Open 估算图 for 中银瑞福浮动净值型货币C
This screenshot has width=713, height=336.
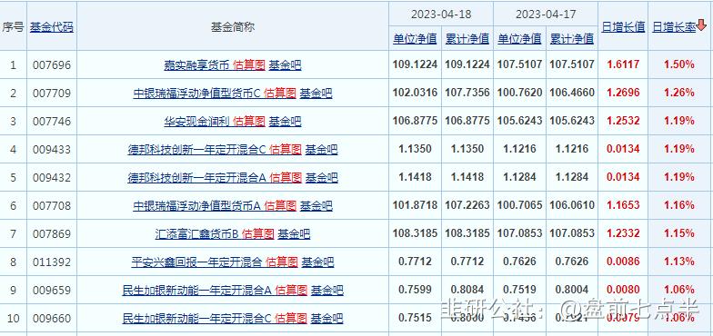(280, 94)
